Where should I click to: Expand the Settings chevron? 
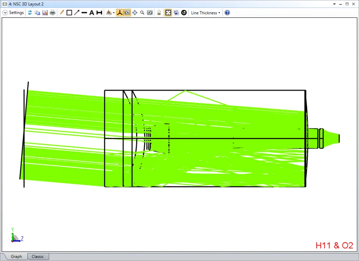(5, 12)
